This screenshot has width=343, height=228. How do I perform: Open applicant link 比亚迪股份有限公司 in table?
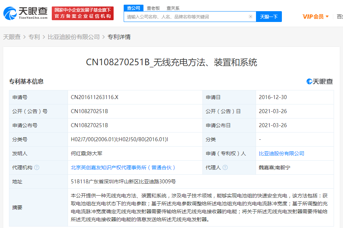click(x=282, y=153)
